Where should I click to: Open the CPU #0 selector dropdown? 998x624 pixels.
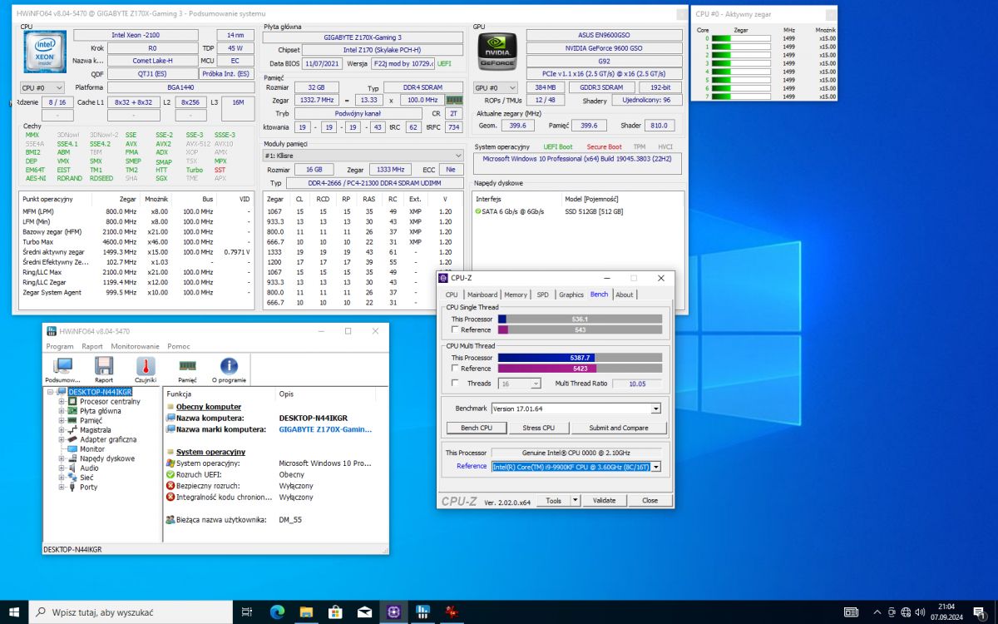pos(42,87)
